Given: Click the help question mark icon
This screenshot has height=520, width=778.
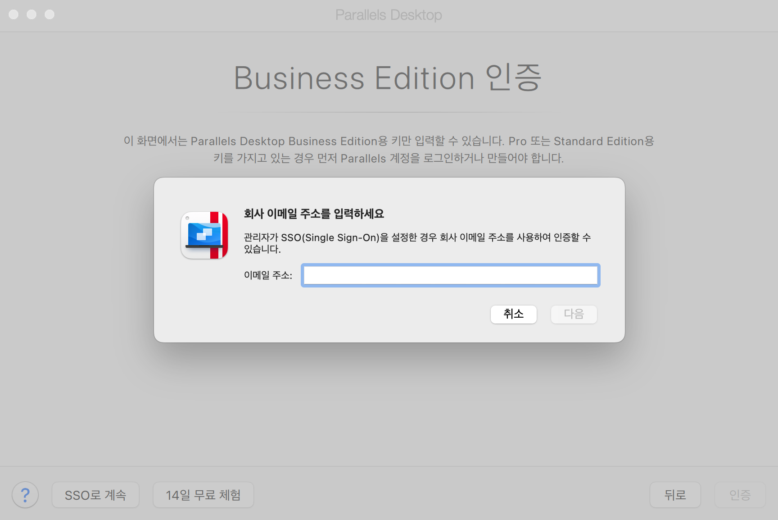Looking at the screenshot, I should point(25,495).
